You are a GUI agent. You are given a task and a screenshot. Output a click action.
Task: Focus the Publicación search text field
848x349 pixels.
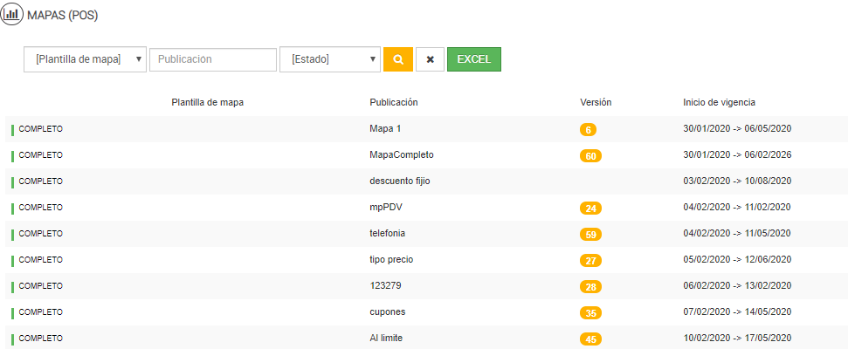213,59
